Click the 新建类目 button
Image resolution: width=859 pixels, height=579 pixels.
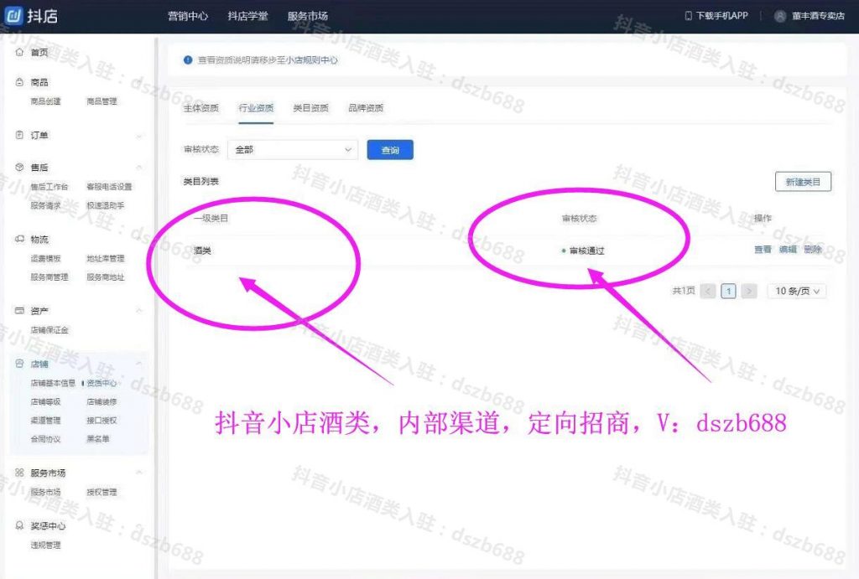[803, 182]
